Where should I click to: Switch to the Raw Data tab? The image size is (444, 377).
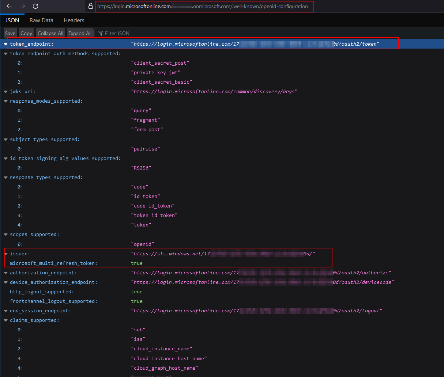click(41, 20)
